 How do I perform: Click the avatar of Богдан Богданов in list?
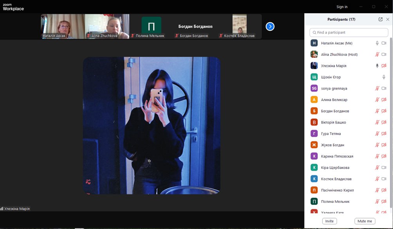coord(314,111)
